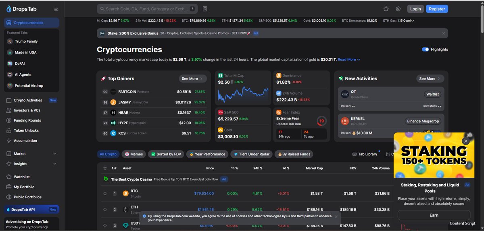Open Cryptocurrencies sidebar item
The image size is (484, 231).
click(x=31, y=23)
